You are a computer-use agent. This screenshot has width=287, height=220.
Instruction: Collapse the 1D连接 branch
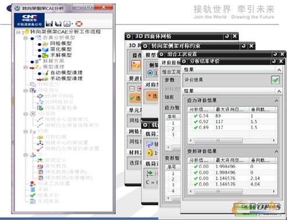pos(25,114)
